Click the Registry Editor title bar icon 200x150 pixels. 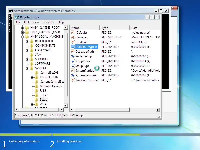point(17,17)
